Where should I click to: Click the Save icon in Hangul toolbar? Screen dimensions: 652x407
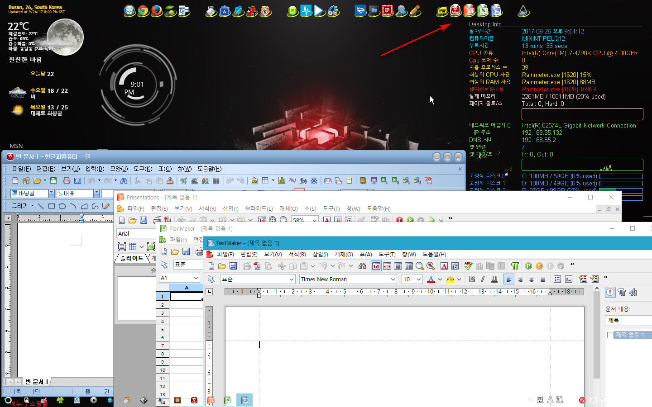tap(53, 180)
